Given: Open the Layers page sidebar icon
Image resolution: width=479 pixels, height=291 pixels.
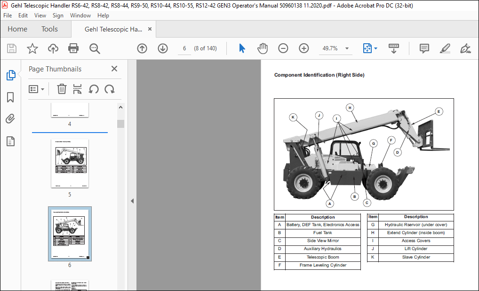Looking at the screenshot, I should (x=10, y=141).
